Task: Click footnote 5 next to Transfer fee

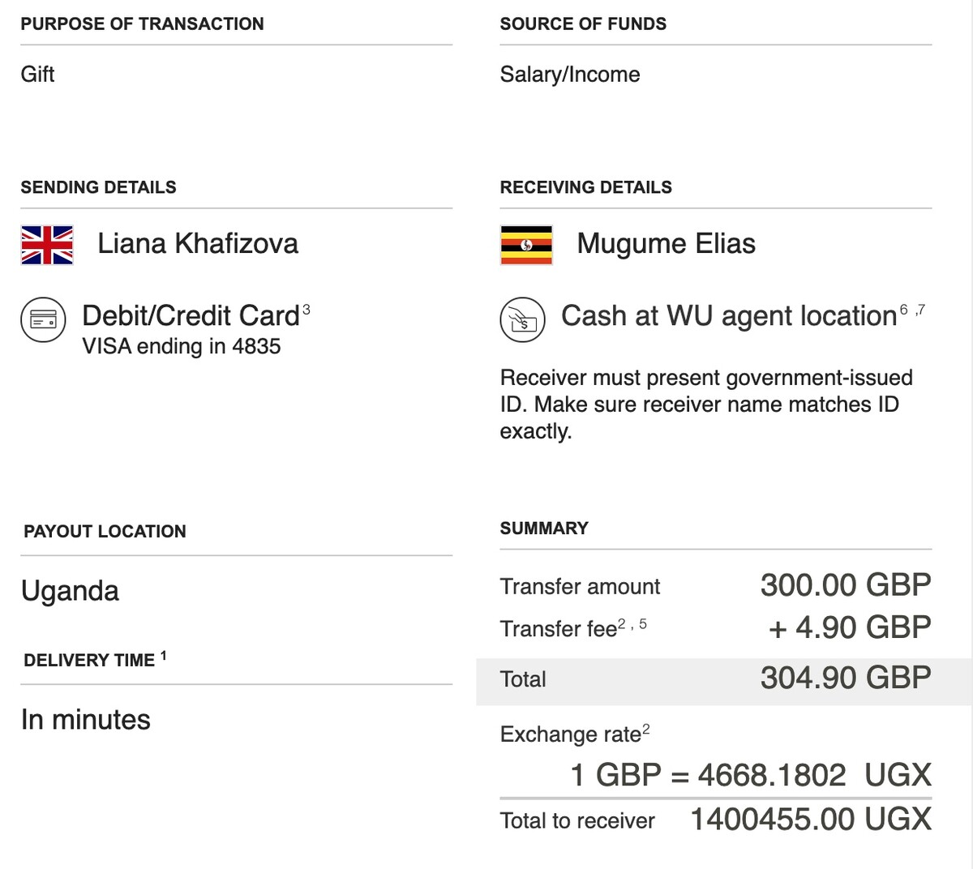Action: click(x=642, y=623)
